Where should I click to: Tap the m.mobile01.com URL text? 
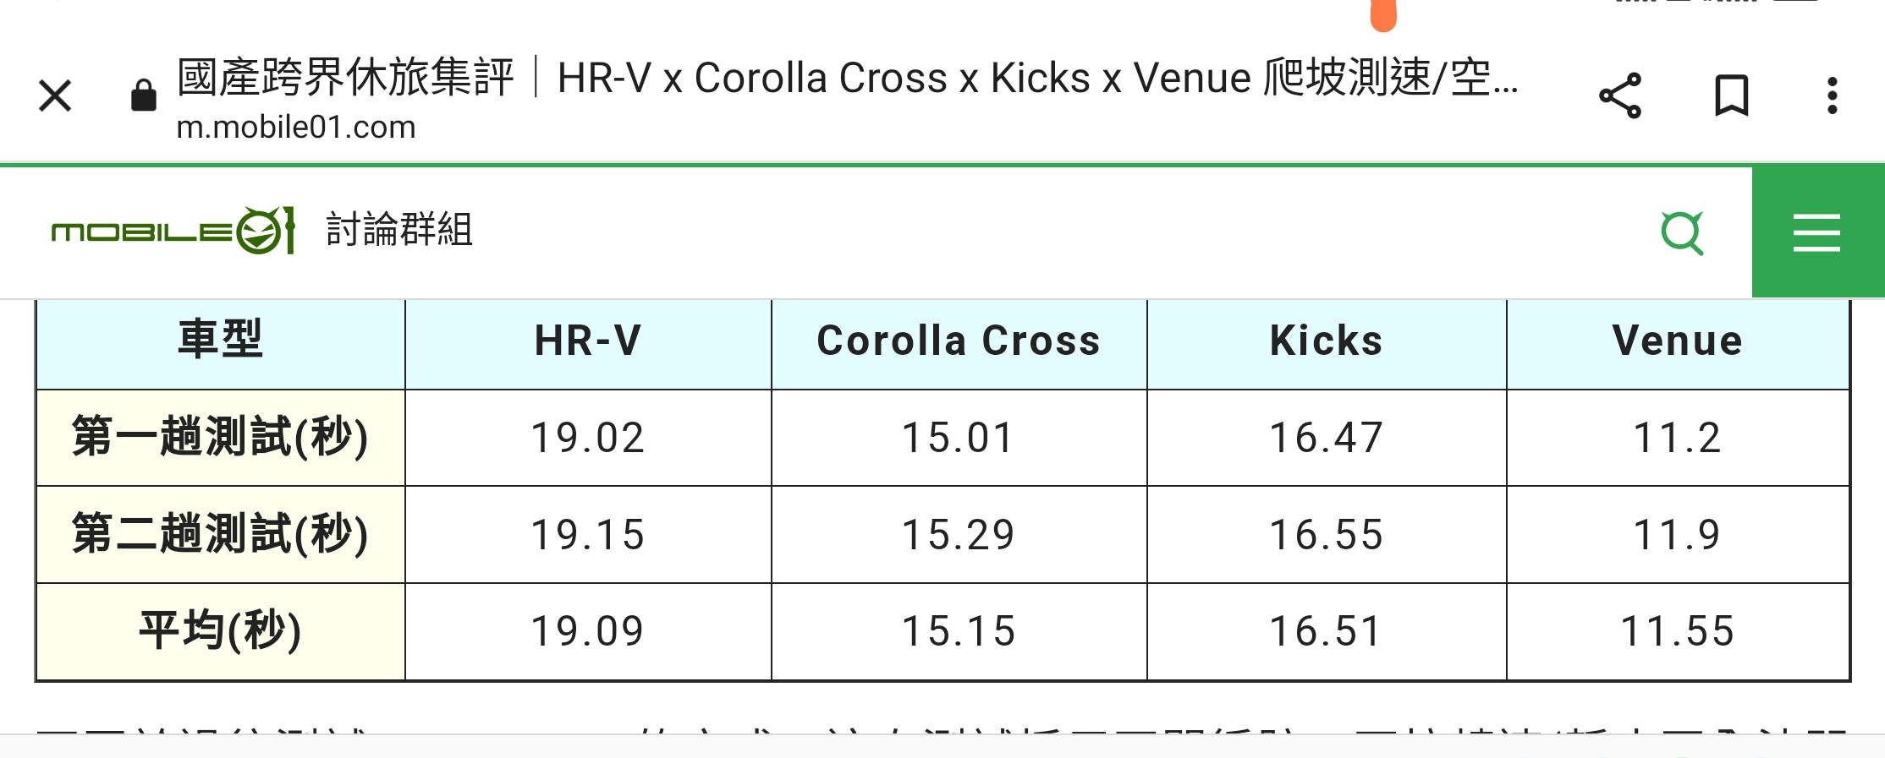pyautogui.click(x=296, y=128)
